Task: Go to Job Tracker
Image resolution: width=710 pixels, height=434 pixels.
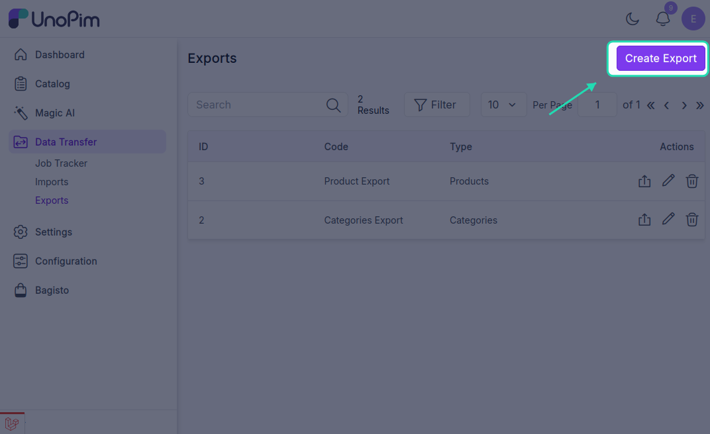Action: click(x=61, y=163)
